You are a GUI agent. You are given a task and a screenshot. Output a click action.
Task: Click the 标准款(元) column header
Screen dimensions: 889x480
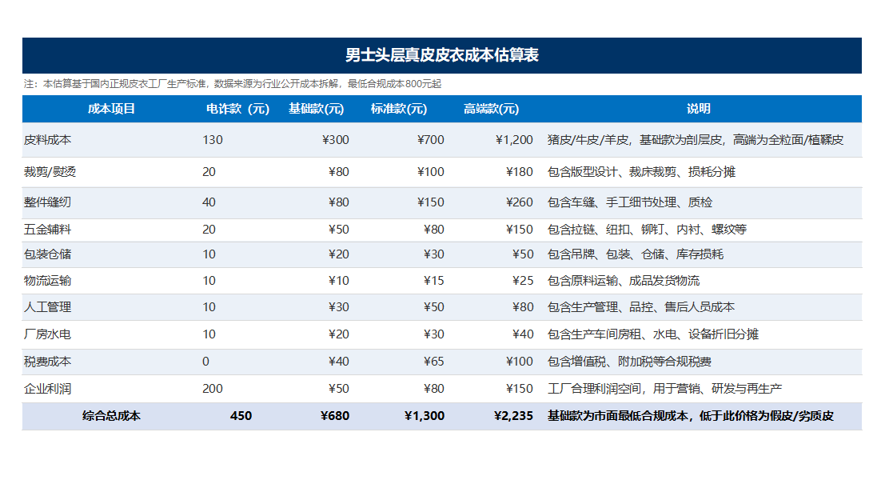click(399, 109)
